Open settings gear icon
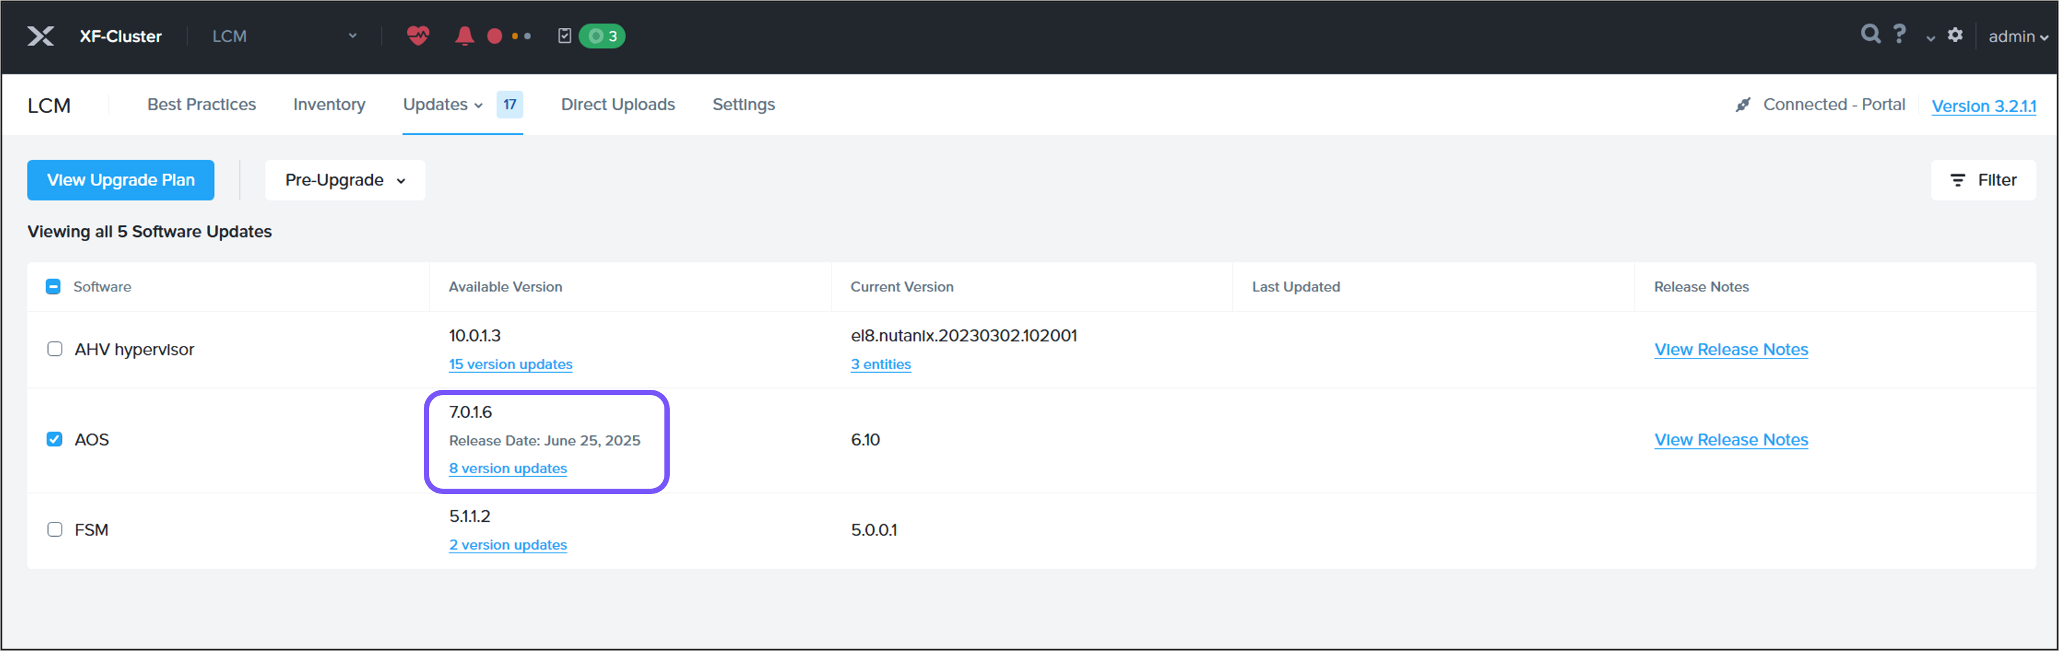The image size is (2059, 651). tap(1955, 35)
